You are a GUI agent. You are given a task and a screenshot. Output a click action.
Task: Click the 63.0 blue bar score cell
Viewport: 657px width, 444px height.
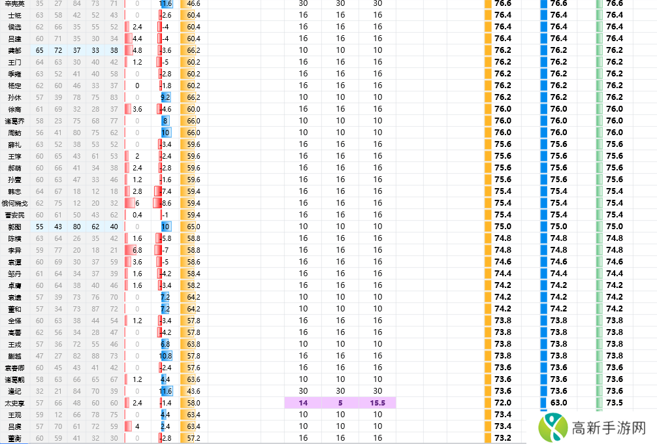pyautogui.click(x=558, y=403)
